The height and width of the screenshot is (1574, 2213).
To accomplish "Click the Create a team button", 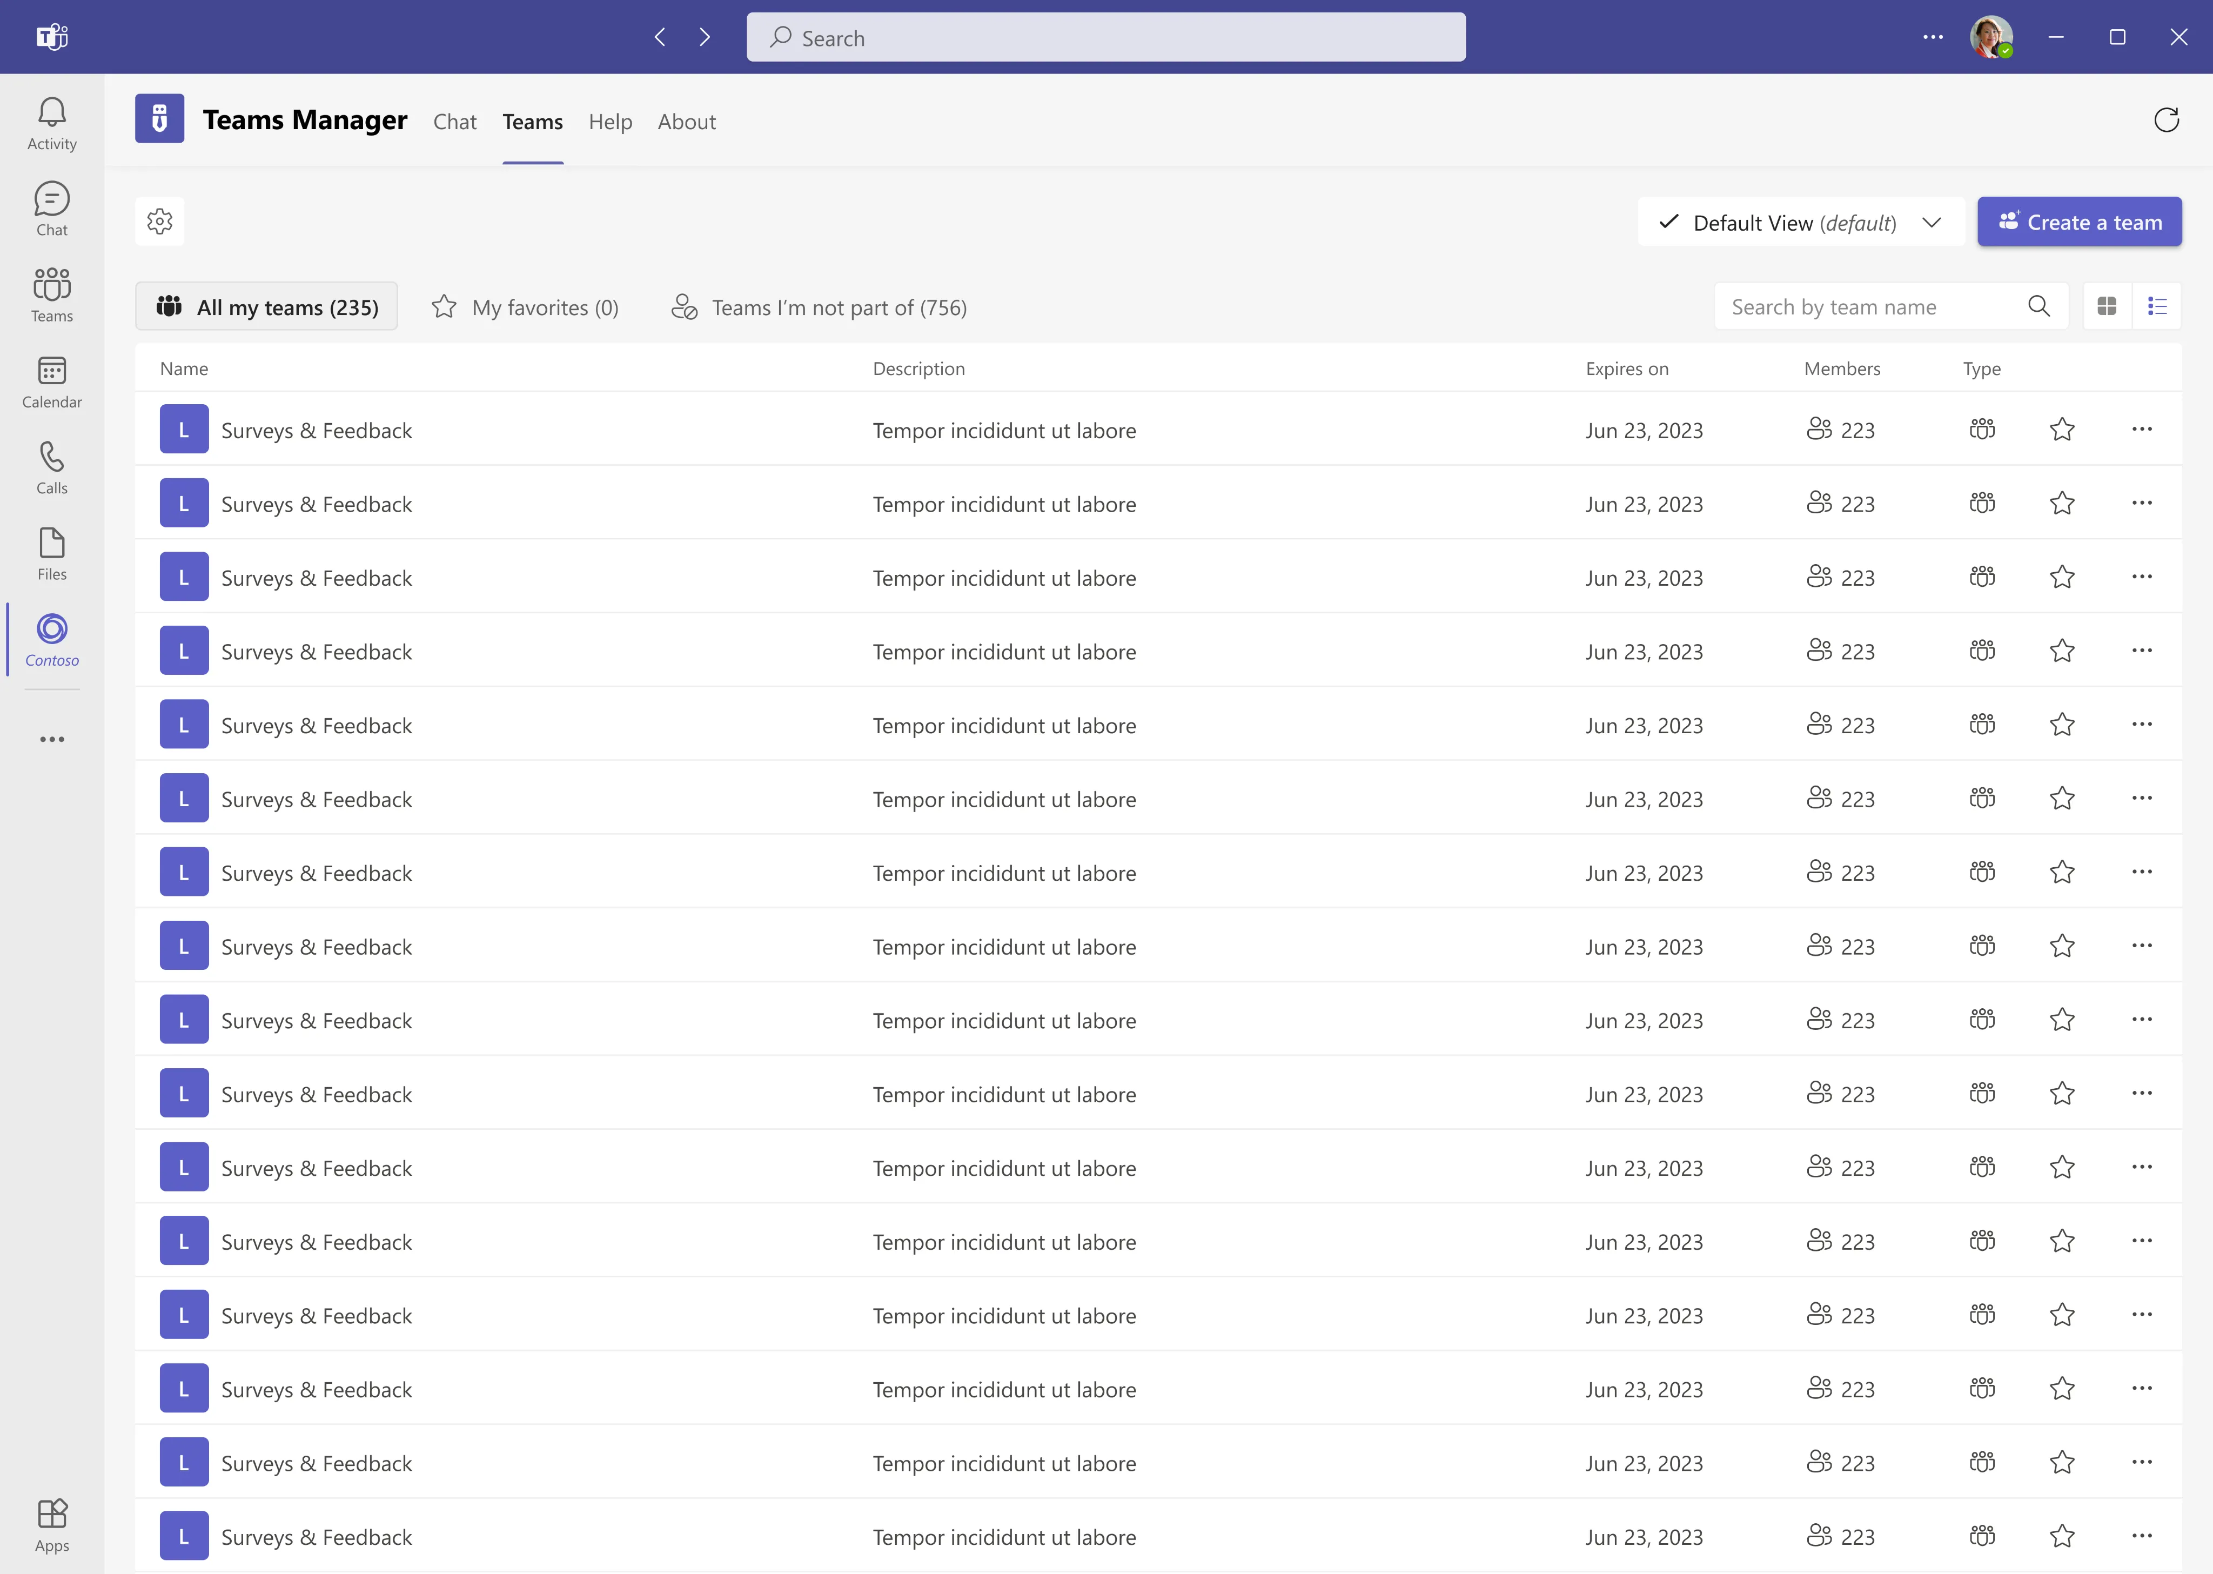I will pyautogui.click(x=2080, y=222).
